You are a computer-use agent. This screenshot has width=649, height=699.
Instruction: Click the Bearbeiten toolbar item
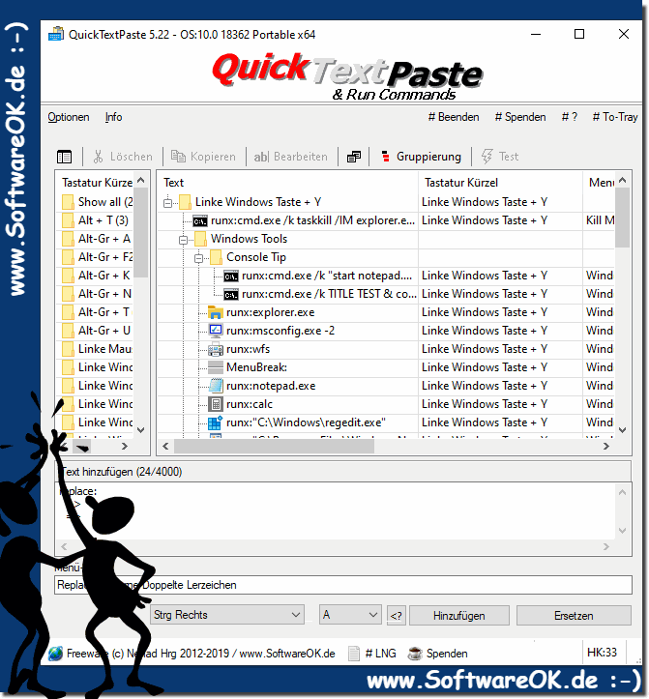click(291, 157)
